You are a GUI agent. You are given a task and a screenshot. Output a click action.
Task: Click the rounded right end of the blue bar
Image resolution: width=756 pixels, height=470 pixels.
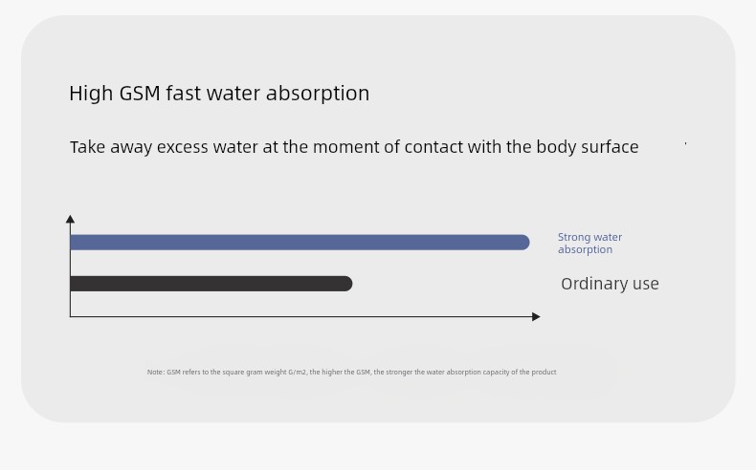[x=524, y=243]
